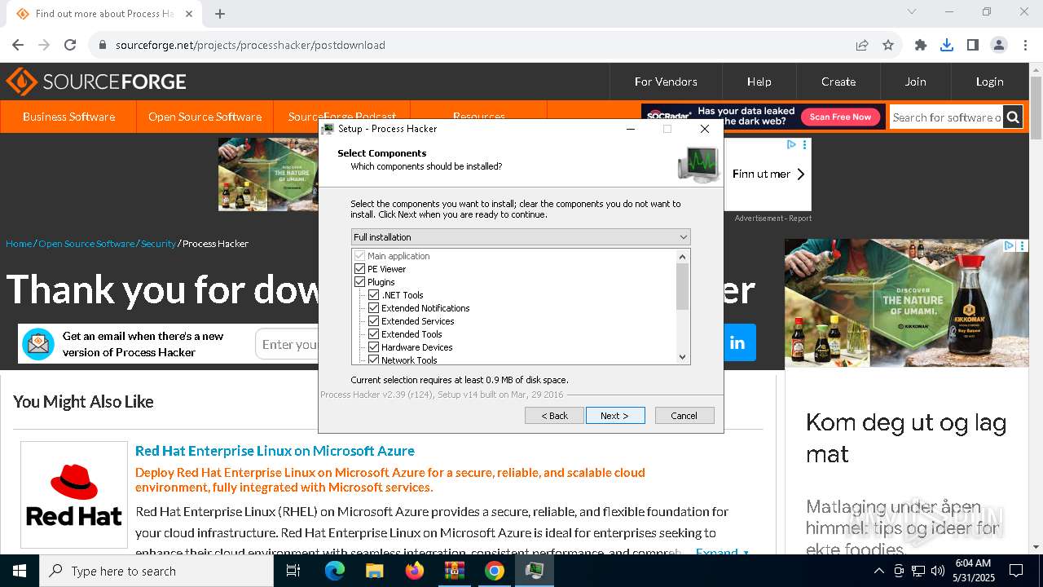Image resolution: width=1043 pixels, height=587 pixels.
Task: Open Chrome three-dot menu
Action: click(x=1025, y=45)
